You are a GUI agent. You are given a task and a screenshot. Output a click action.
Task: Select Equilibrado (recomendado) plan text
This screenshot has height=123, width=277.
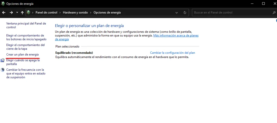click(74, 53)
